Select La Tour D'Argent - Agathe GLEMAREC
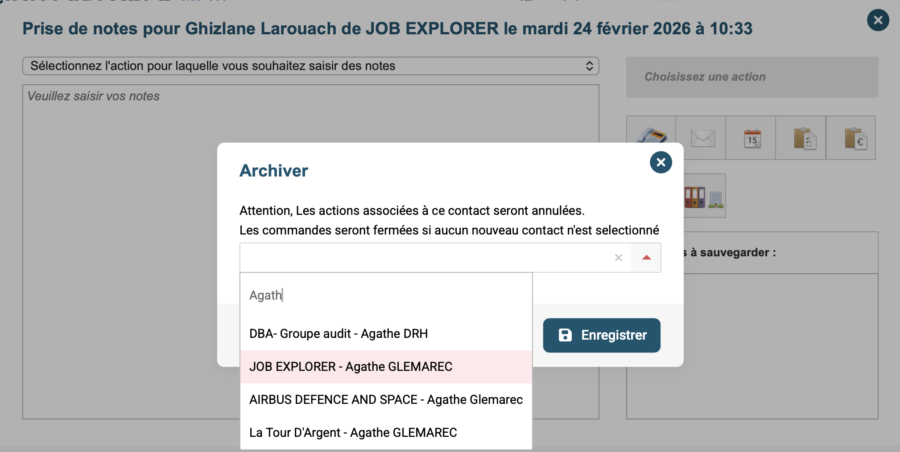The width and height of the screenshot is (900, 452). tap(386, 433)
